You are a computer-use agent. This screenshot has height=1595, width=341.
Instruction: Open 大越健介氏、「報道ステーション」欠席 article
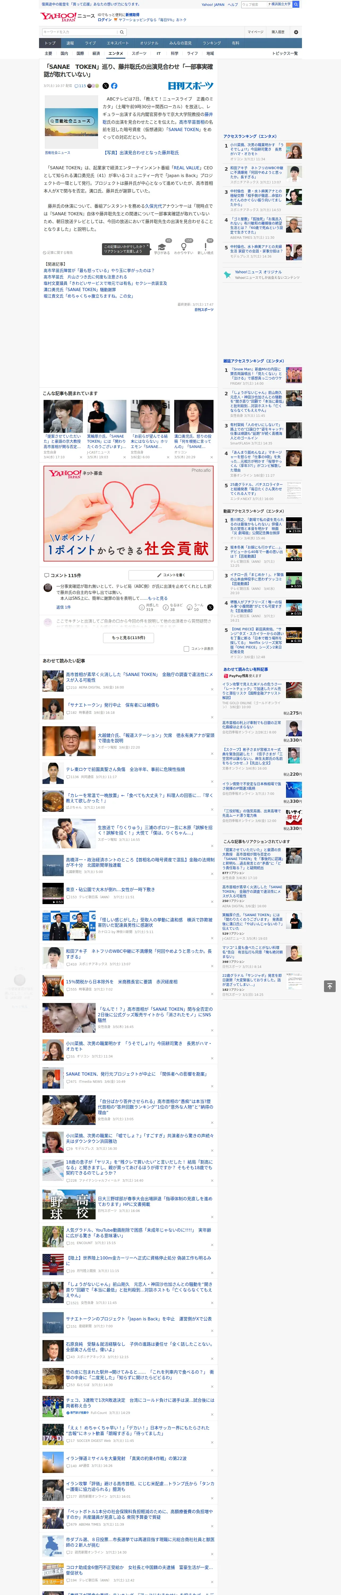point(156,738)
